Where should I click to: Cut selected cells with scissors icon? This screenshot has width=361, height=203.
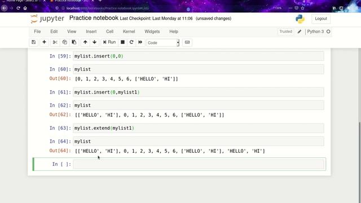(x=55, y=42)
